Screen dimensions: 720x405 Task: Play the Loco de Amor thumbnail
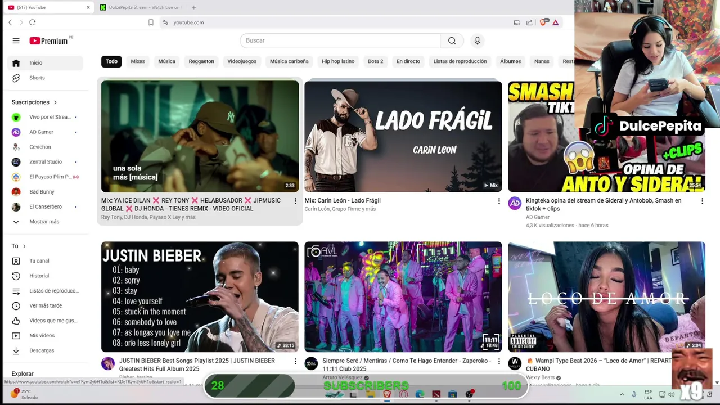pos(606,297)
